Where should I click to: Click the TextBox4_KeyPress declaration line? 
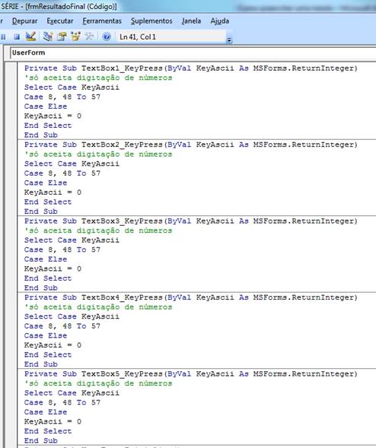point(191,297)
